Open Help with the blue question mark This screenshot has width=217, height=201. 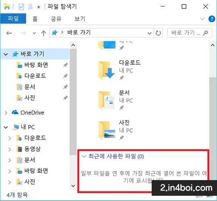pos(212,19)
